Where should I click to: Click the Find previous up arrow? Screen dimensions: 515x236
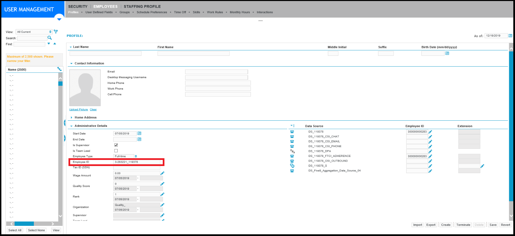pyautogui.click(x=55, y=44)
